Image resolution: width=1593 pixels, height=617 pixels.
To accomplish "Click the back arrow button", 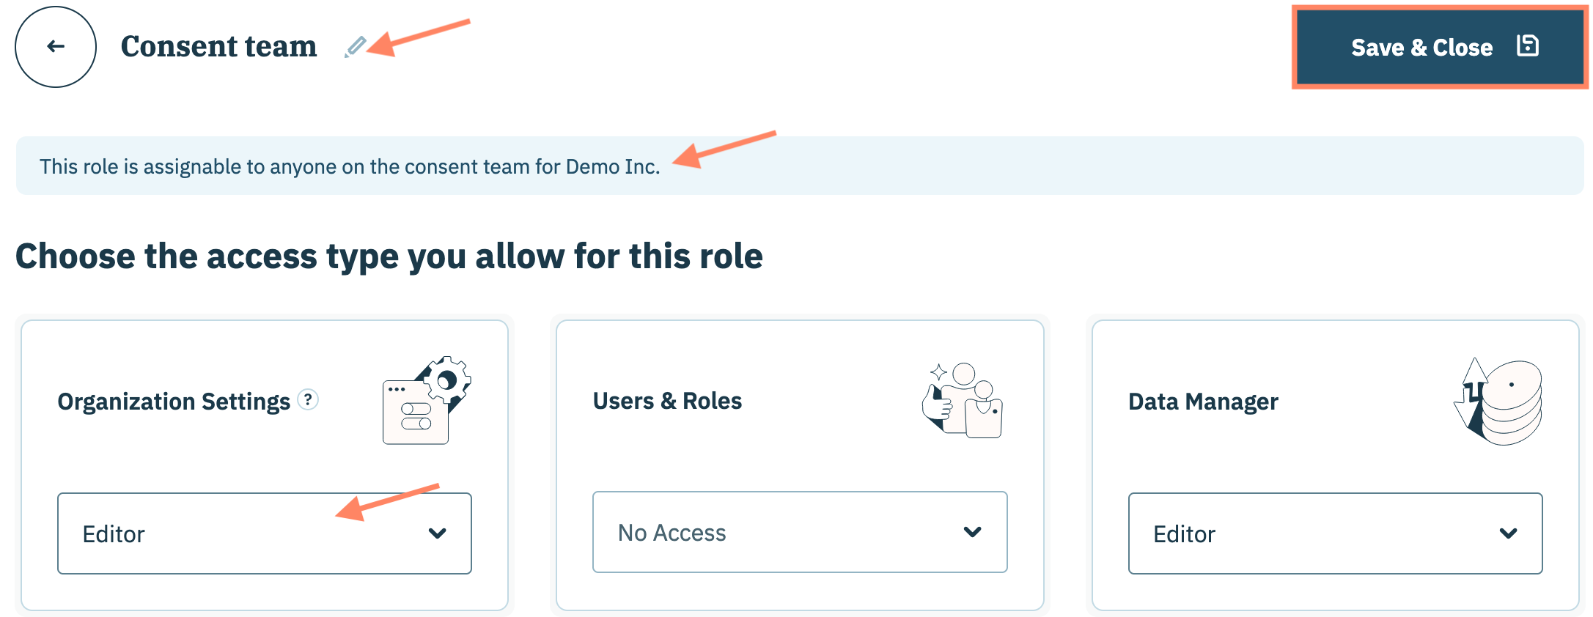I will (x=56, y=47).
